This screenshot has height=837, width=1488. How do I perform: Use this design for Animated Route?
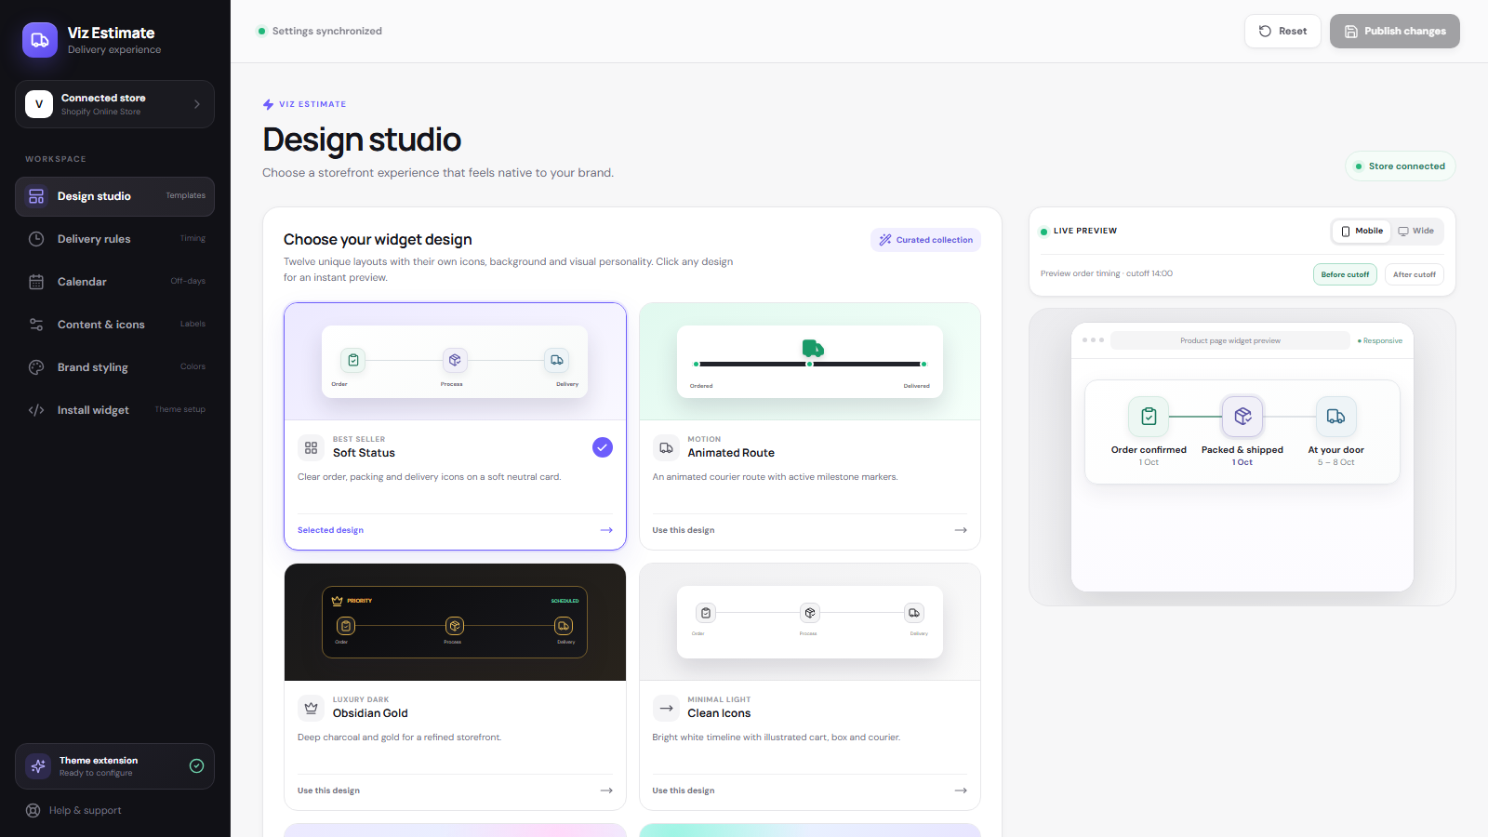pyautogui.click(x=810, y=530)
